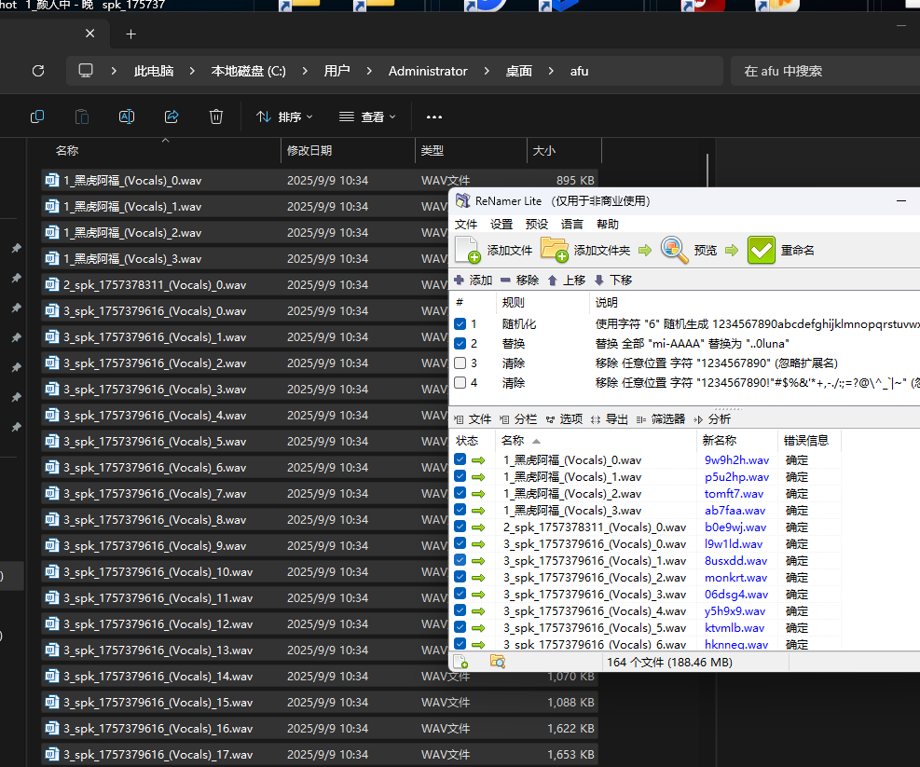The width and height of the screenshot is (920, 767).
Task: Uncheck ReNamer file 1_黑虎阿福_(Vocals)_0.wav checkbox
Action: coord(460,459)
